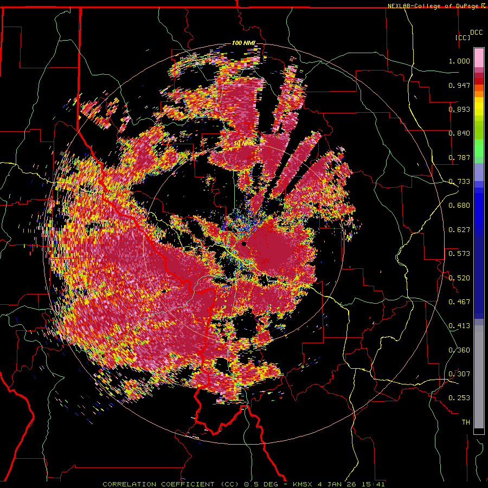Click the DCC label above the color bar
Image resolution: width=488 pixels, height=488 pixels.
click(x=476, y=33)
